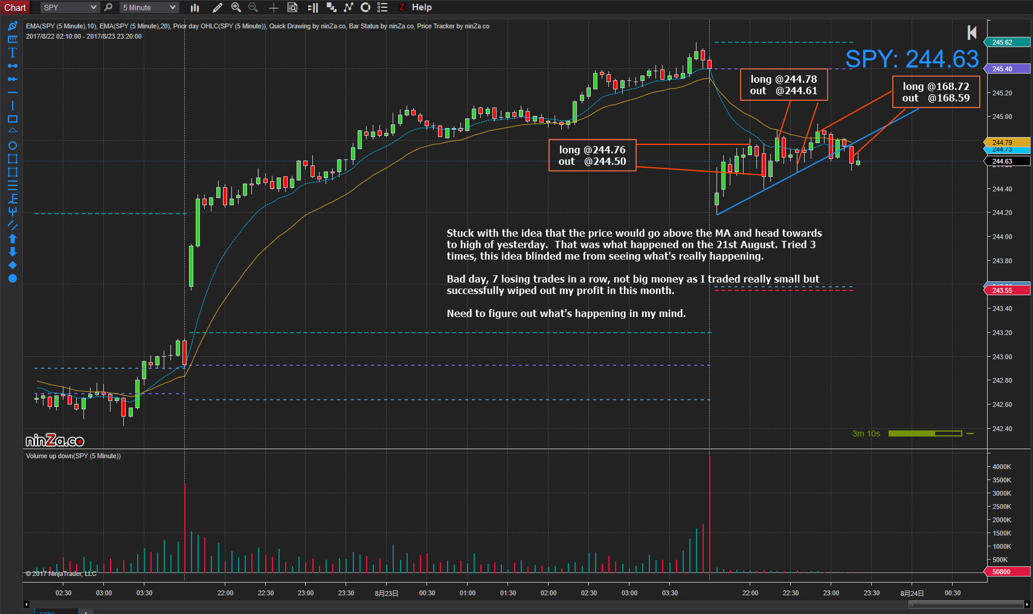Select the Ellipse drawing tool
Screen dimensions: 1033x614
[12, 146]
